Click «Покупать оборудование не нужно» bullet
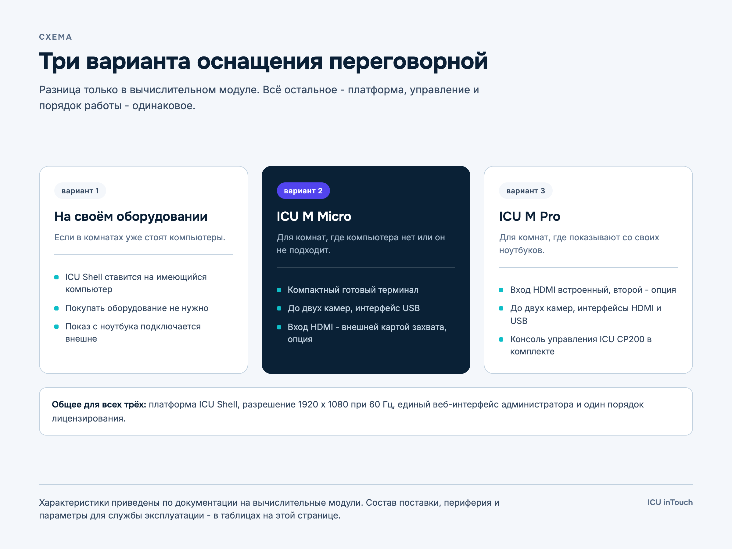The image size is (732, 549). pyautogui.click(x=137, y=308)
